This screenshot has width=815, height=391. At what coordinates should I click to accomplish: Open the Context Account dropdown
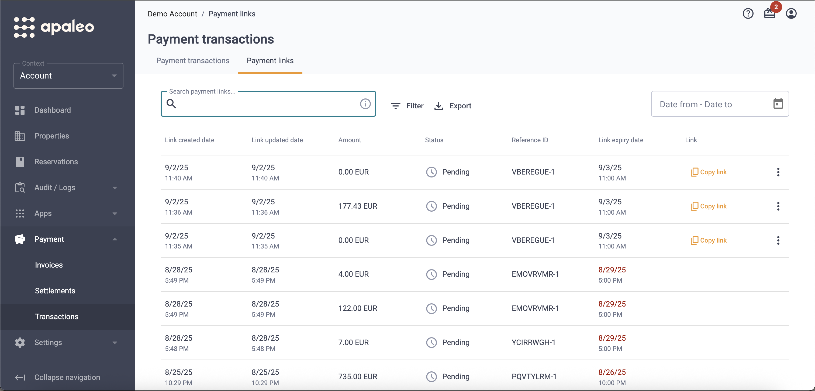pyautogui.click(x=68, y=76)
